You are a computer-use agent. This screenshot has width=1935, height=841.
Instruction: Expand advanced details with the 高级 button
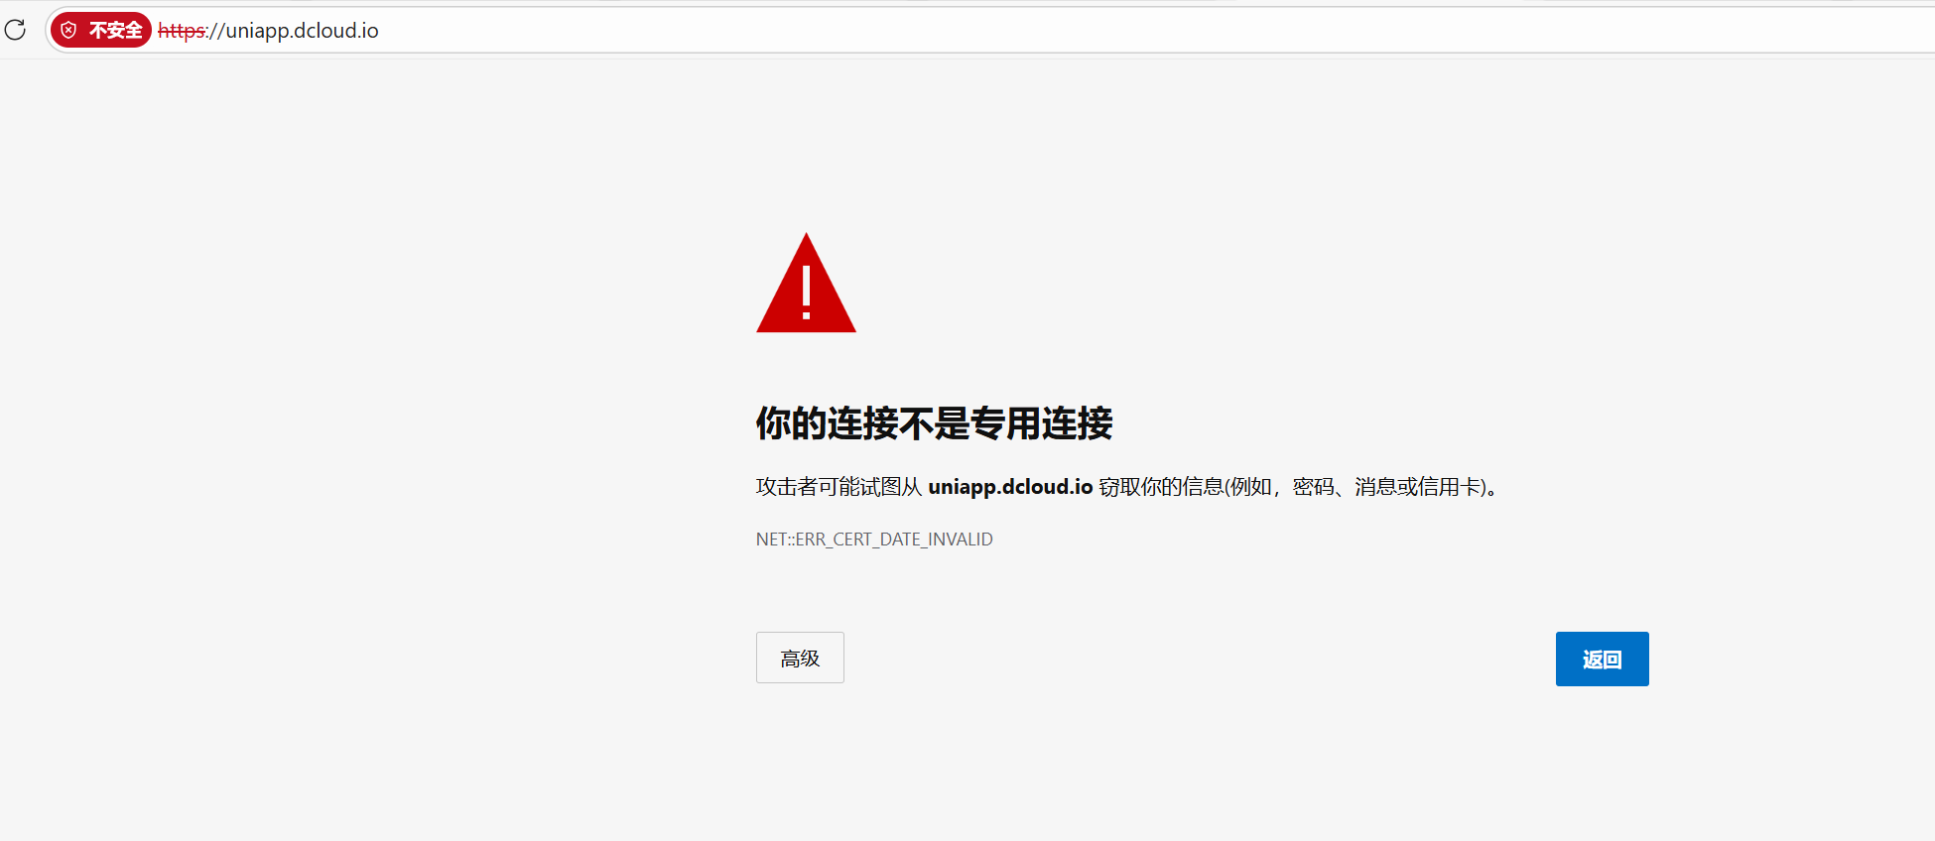(800, 658)
